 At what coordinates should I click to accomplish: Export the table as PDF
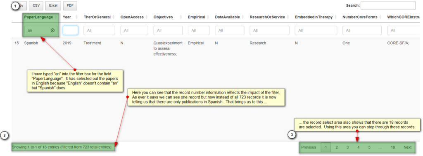coord(70,5)
